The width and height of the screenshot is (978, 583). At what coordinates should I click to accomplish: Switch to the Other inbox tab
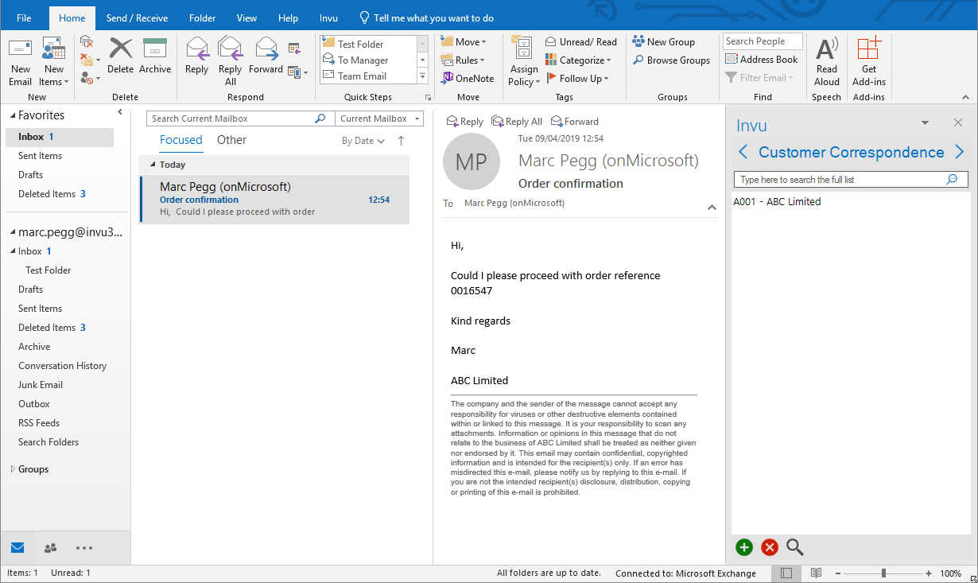click(x=231, y=140)
